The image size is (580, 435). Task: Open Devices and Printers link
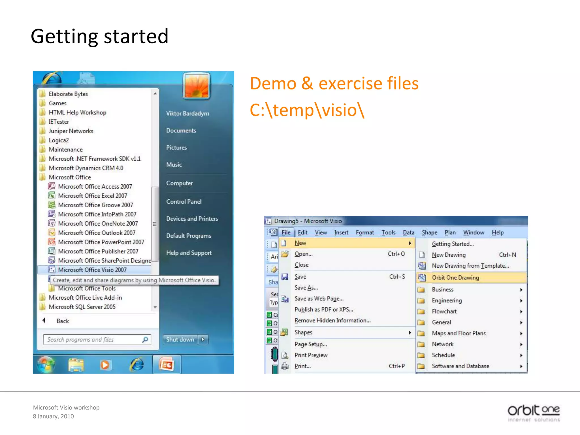point(192,219)
